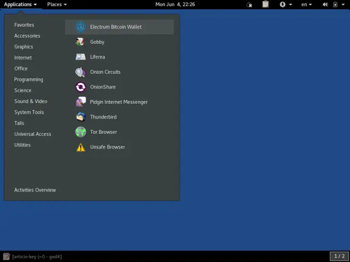Select the Tails category
This screenshot has height=262, width=350.
[x=19, y=123]
